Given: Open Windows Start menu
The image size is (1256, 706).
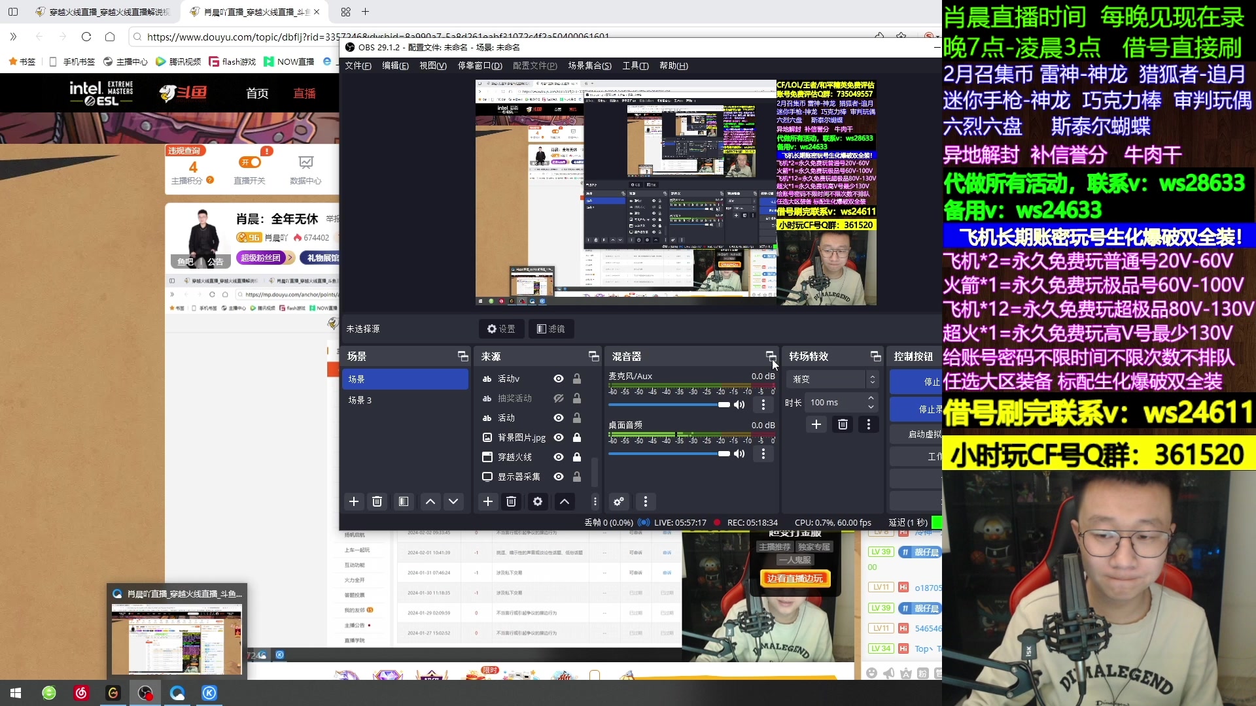Looking at the screenshot, I should [16, 693].
